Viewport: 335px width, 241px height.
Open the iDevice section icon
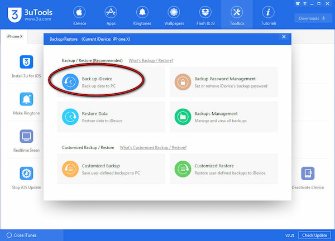79,12
